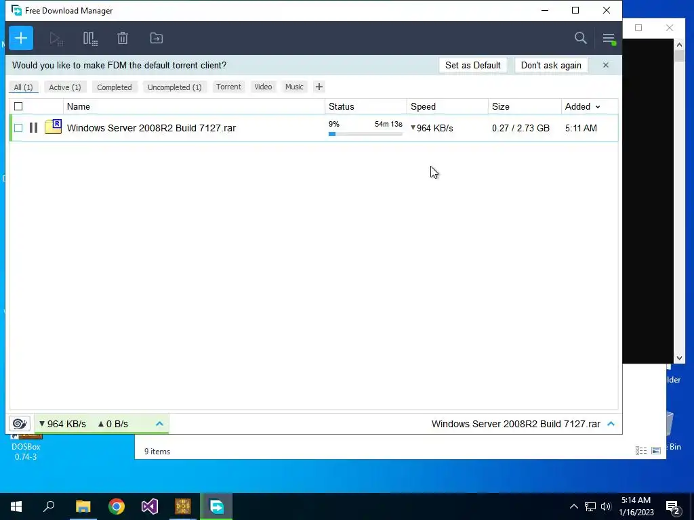Click the Don't ask again button
The image size is (694, 520).
click(x=551, y=66)
